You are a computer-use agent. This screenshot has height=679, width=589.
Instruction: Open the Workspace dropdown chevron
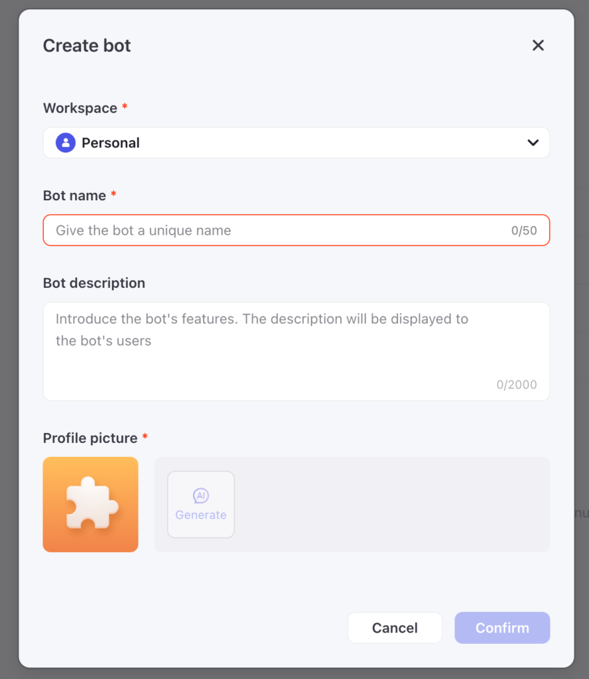click(x=533, y=143)
